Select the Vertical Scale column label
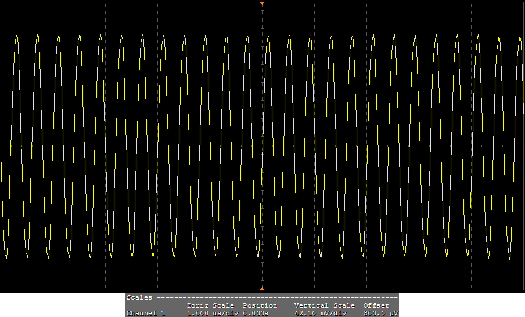This screenshot has width=525, height=317. click(x=324, y=305)
